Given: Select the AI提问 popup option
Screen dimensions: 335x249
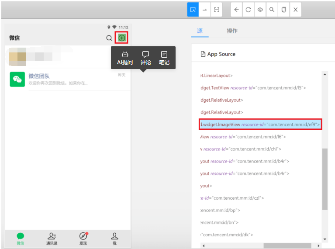Looking at the screenshot, I should point(125,58).
